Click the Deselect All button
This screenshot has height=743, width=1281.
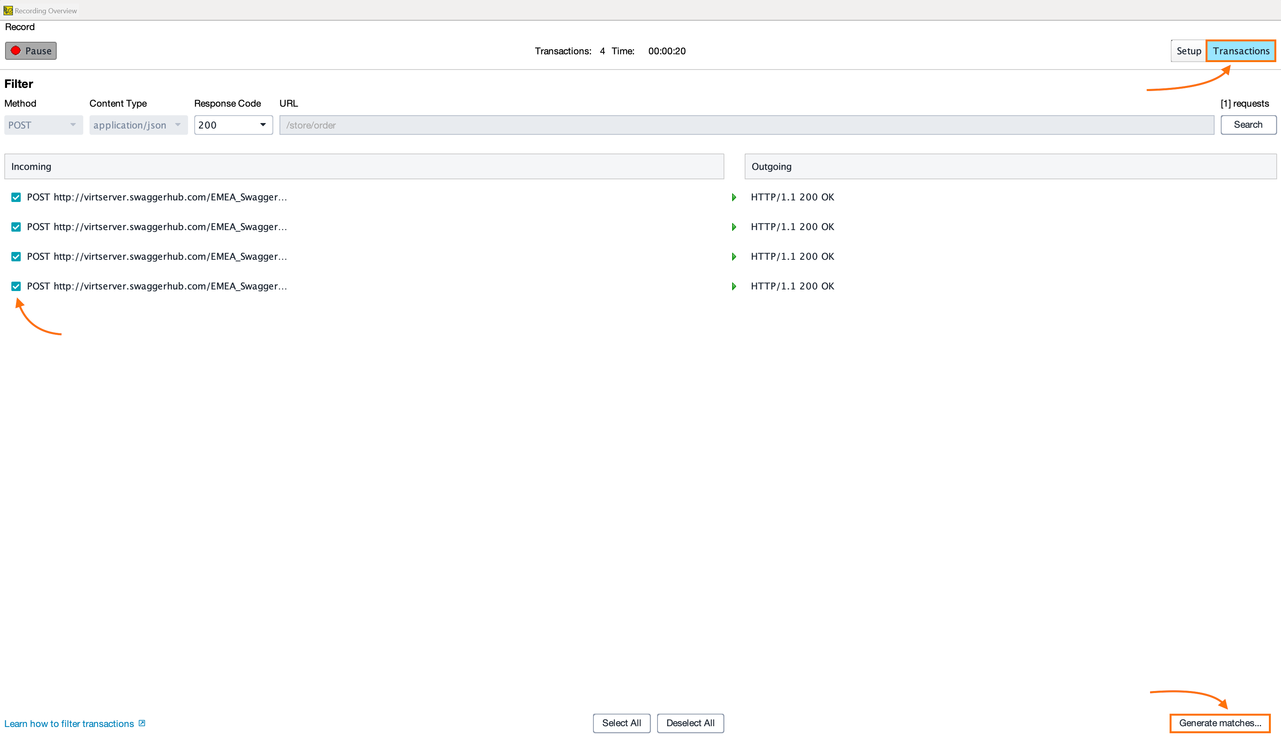click(x=690, y=723)
